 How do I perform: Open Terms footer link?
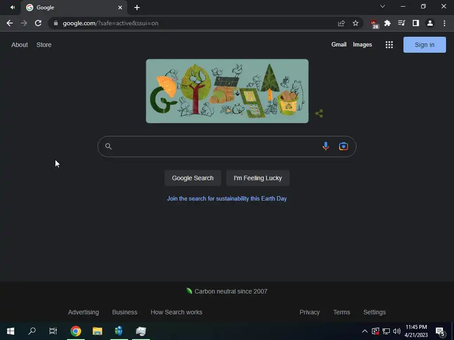[x=342, y=312]
